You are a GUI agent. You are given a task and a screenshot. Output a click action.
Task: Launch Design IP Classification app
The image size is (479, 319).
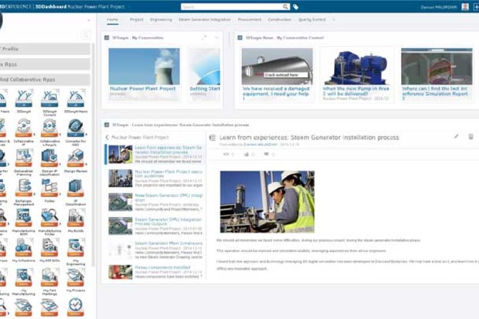tap(50, 158)
